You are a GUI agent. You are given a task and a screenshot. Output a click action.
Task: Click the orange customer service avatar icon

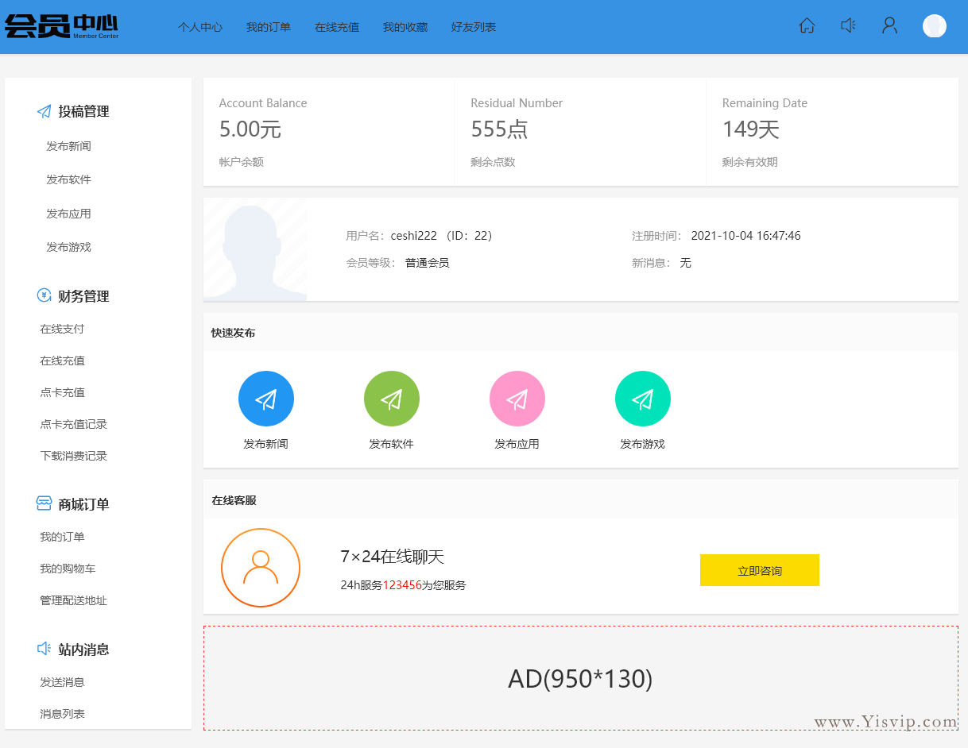261,568
